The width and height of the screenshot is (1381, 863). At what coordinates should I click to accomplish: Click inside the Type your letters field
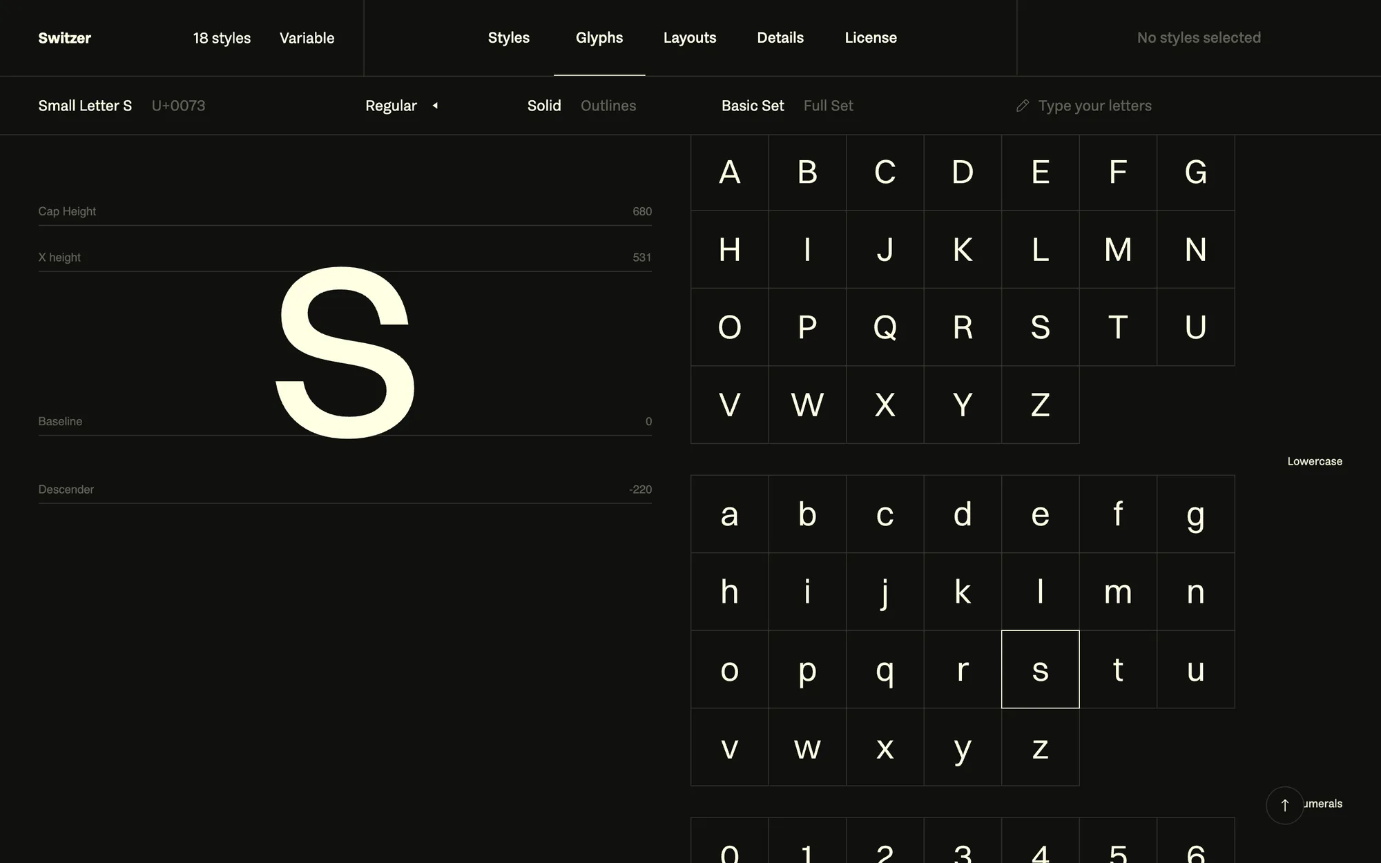[x=1095, y=106]
